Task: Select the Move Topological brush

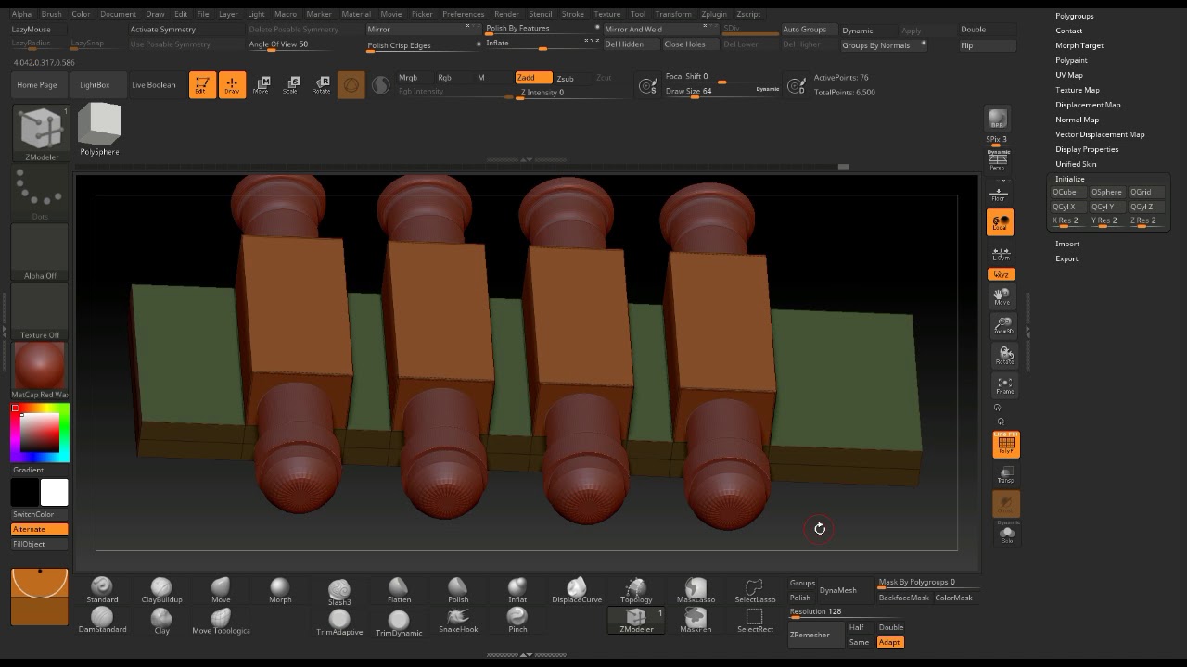Action: tap(221, 620)
